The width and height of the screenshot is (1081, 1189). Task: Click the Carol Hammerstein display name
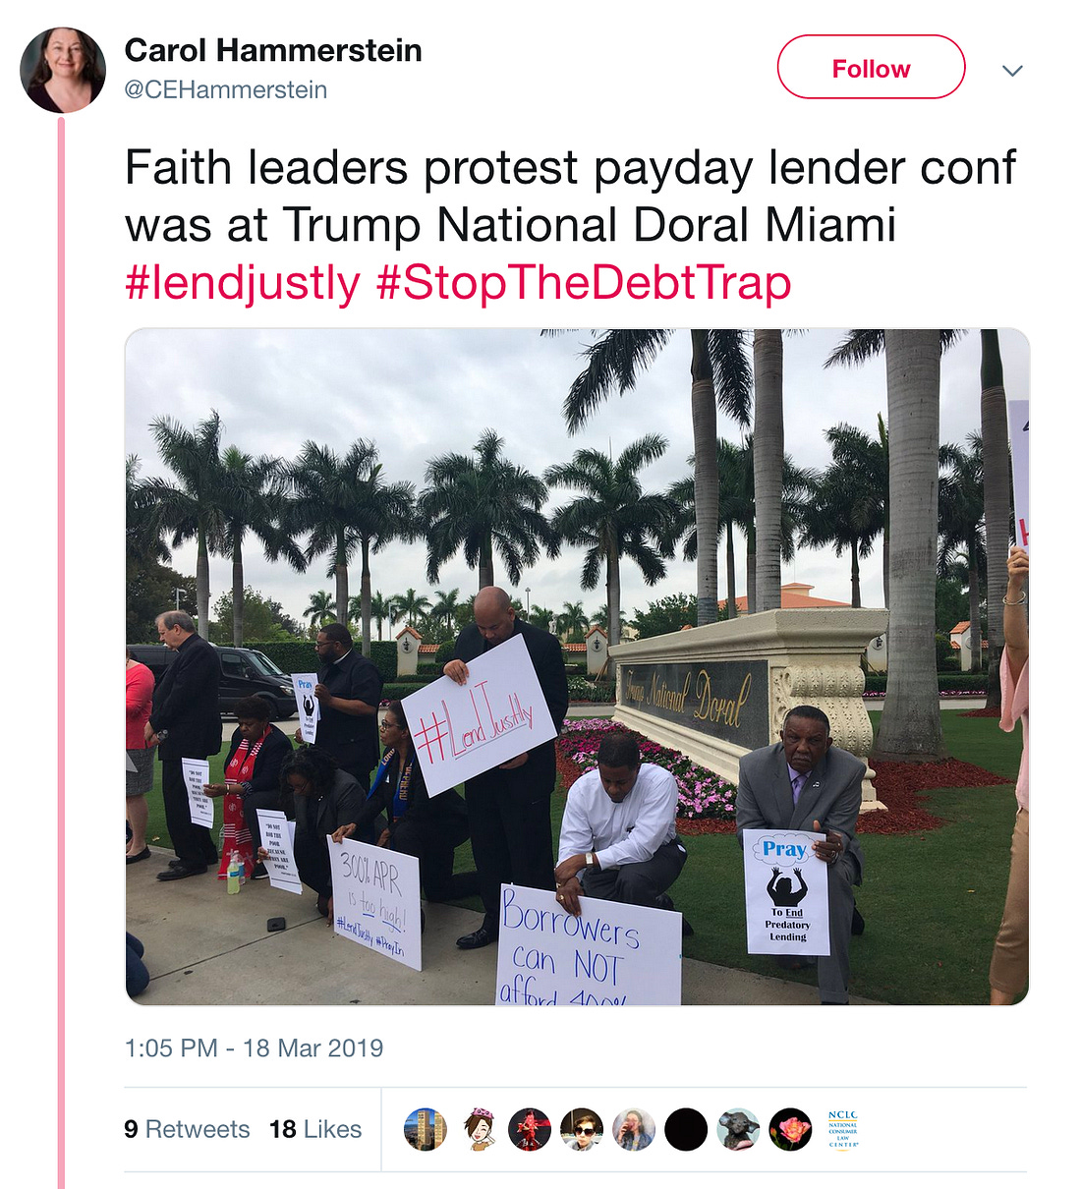tap(273, 50)
